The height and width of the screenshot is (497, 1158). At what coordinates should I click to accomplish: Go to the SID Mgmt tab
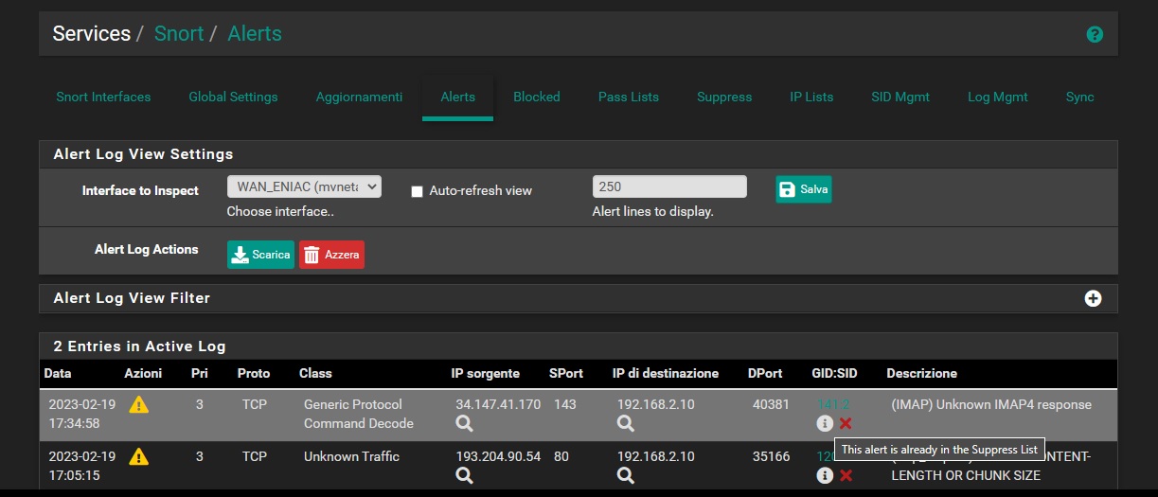point(900,97)
